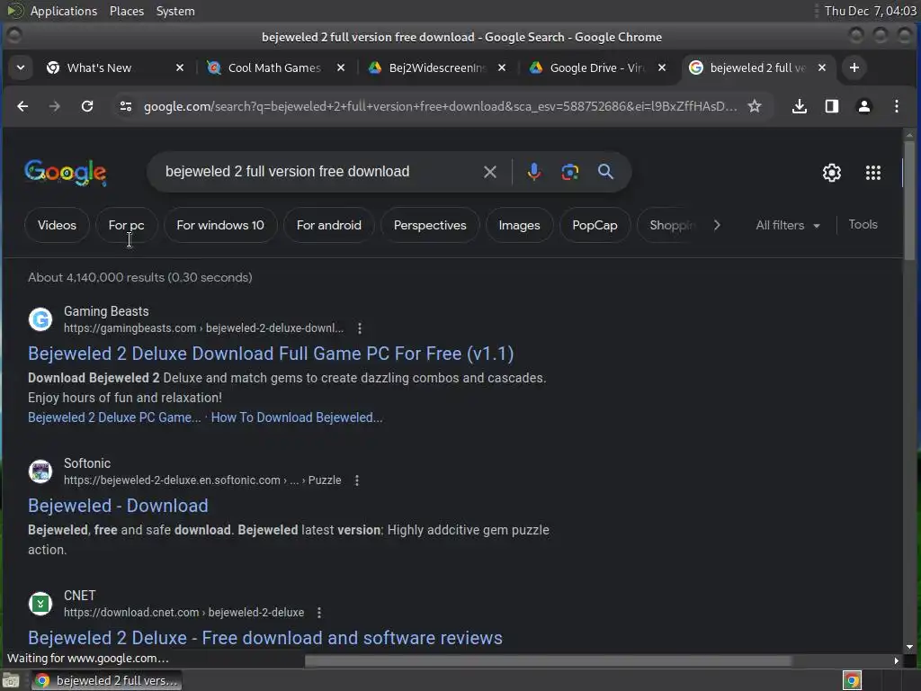Open the tab search dropdown arrow
This screenshot has height=691, width=921.
click(x=21, y=67)
